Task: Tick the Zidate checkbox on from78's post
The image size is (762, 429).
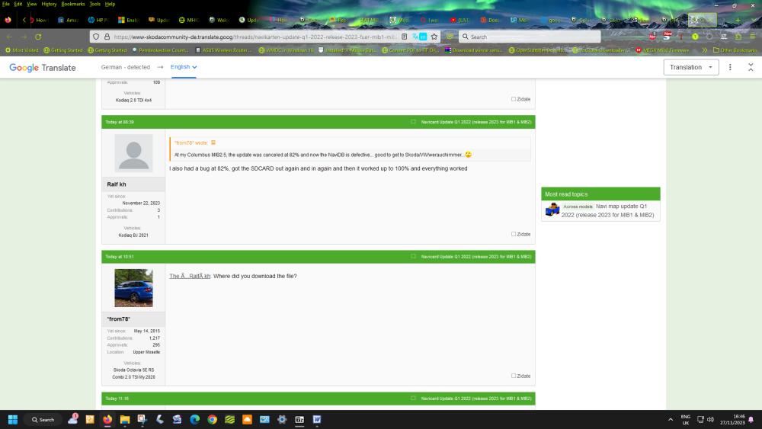Action: tap(513, 376)
